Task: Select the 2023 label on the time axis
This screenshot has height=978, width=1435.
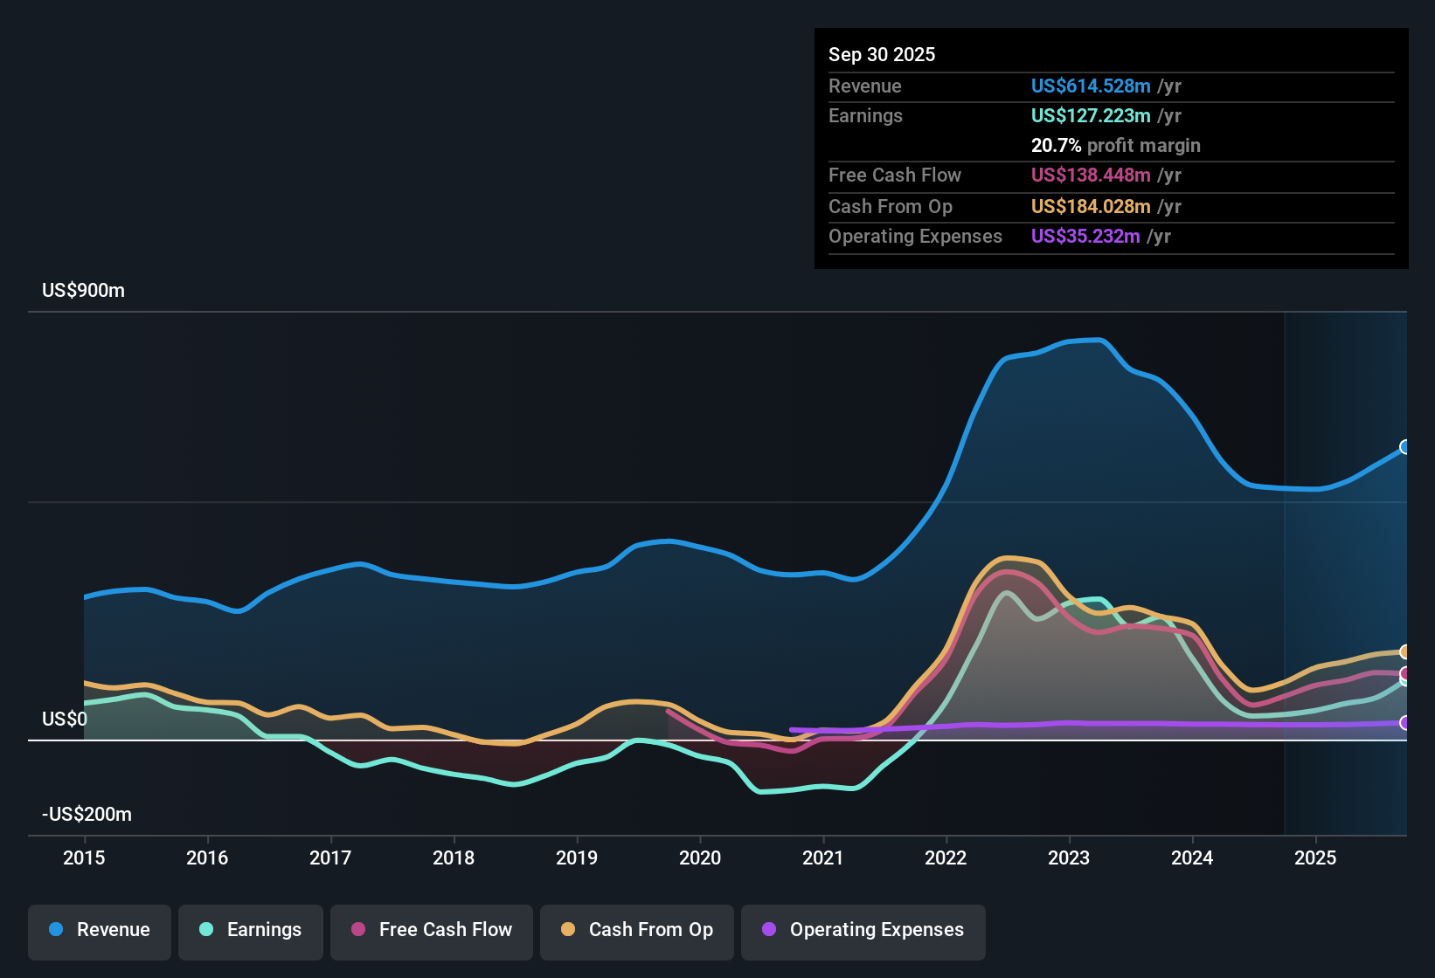Action: click(x=1069, y=857)
